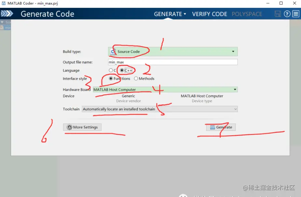Image resolution: width=301 pixels, height=197 pixels.
Task: Maximize the MATLAB Coder window
Action: (x=281, y=3)
